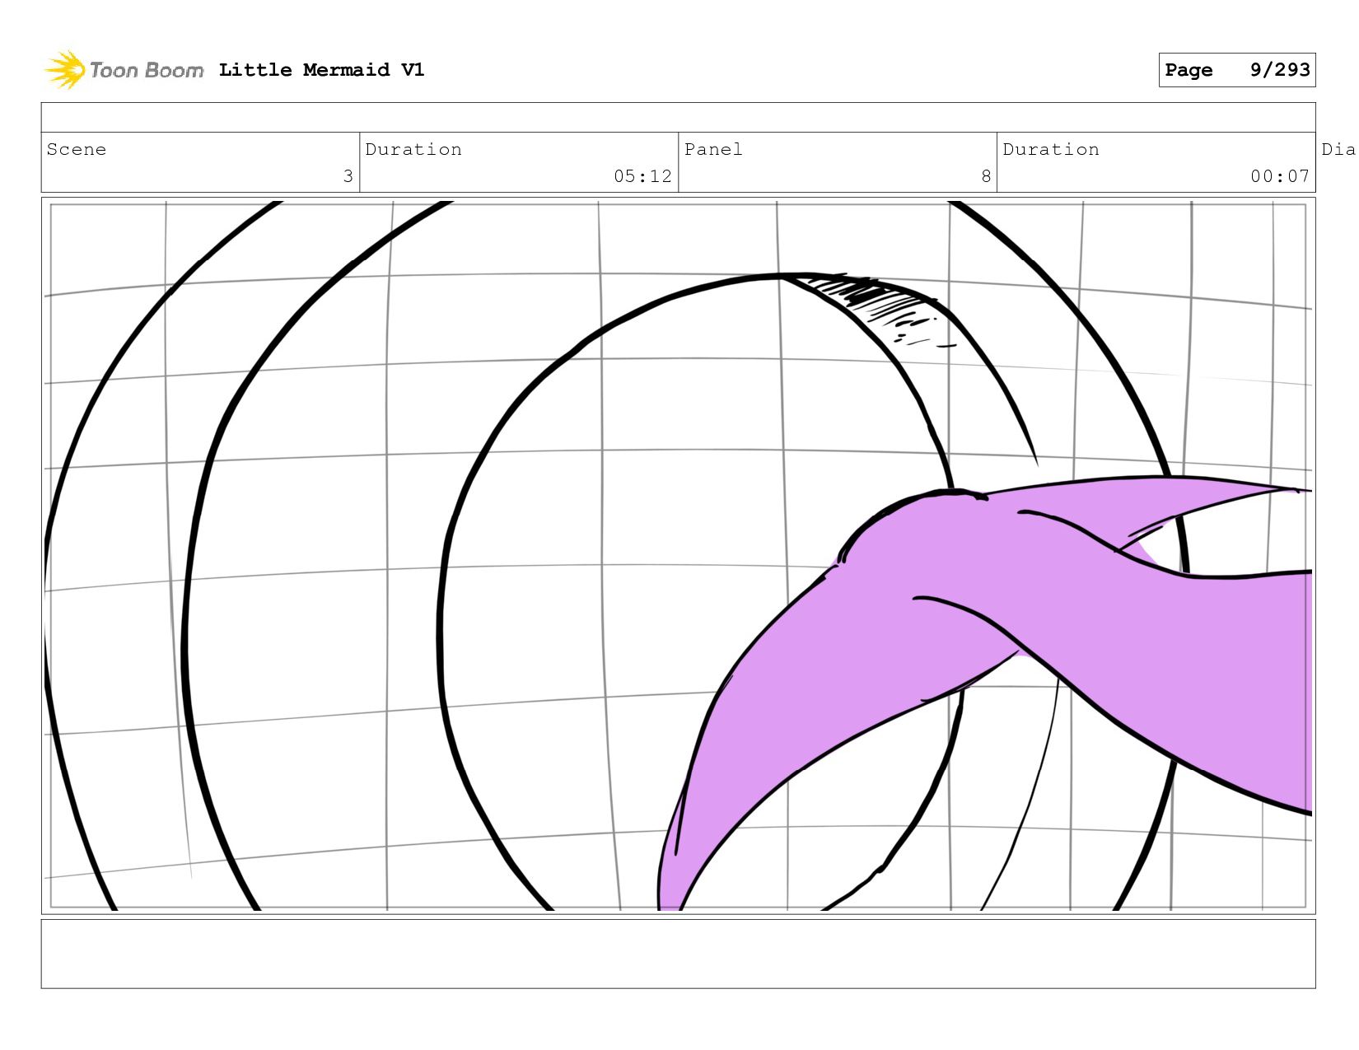This screenshot has height=1050, width=1359.
Task: Click the 'Little Mermaid V1' title
Action: coord(321,70)
